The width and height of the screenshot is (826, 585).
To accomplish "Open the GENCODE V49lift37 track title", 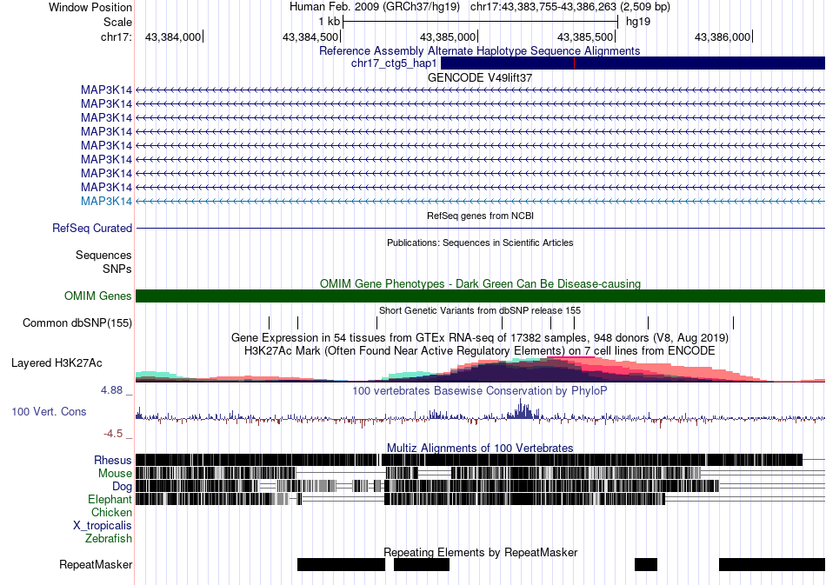I will (480, 77).
